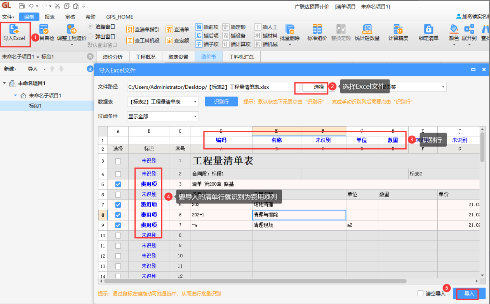Click the 编码 column header link

pyautogui.click(x=221, y=140)
